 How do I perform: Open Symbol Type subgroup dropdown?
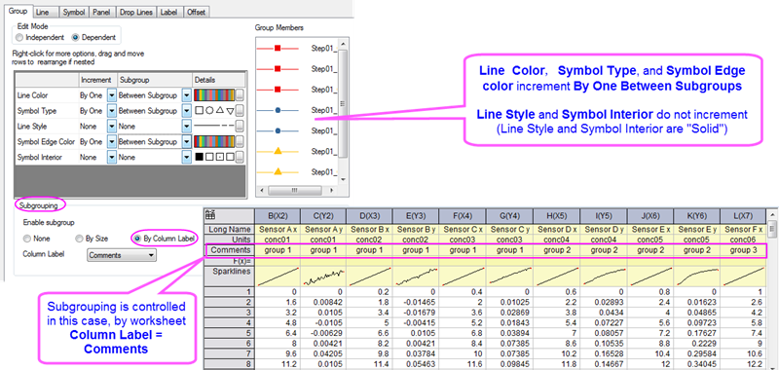coord(187,111)
